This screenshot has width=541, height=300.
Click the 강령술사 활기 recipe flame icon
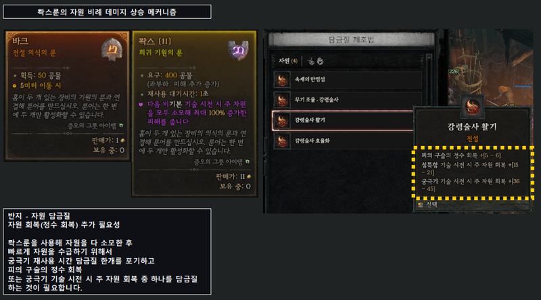[282, 121]
